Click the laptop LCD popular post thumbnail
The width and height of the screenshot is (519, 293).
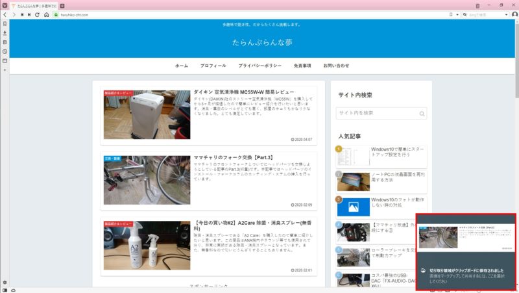click(x=353, y=182)
